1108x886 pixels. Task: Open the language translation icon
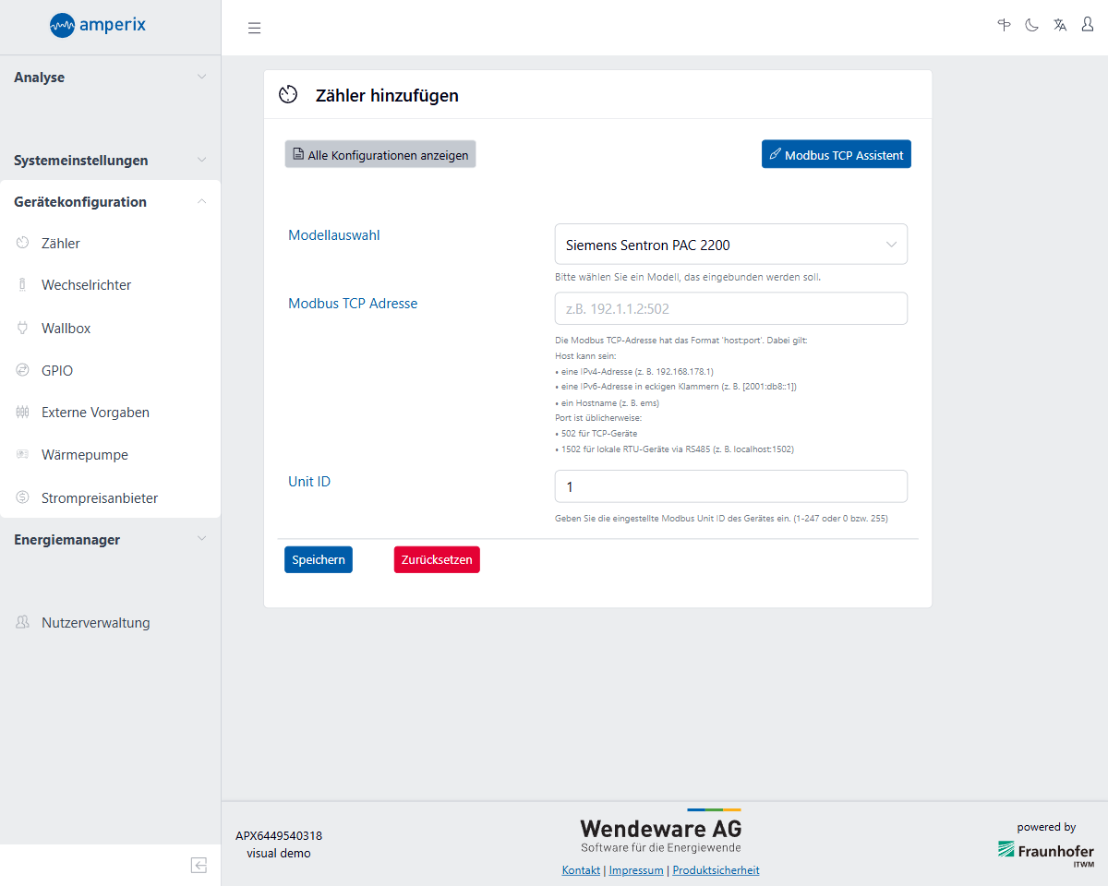click(1060, 26)
